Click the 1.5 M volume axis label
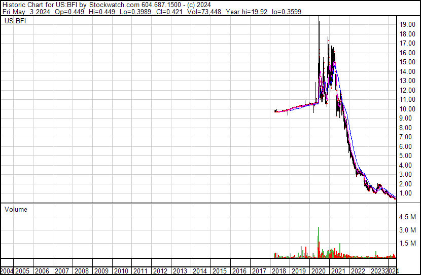Screen dimensions: 421x275 (408, 243)
